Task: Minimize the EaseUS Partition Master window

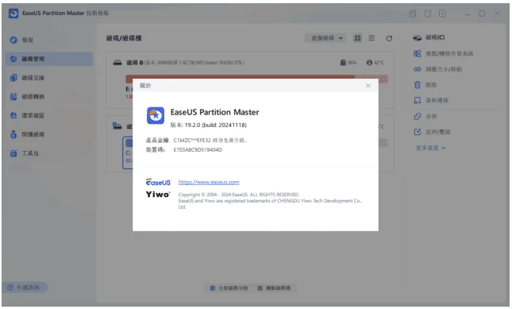Action: click(x=468, y=14)
